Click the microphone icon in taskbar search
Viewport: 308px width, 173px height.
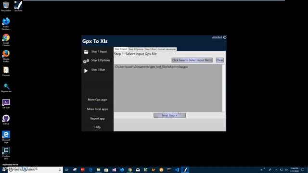click(60, 170)
